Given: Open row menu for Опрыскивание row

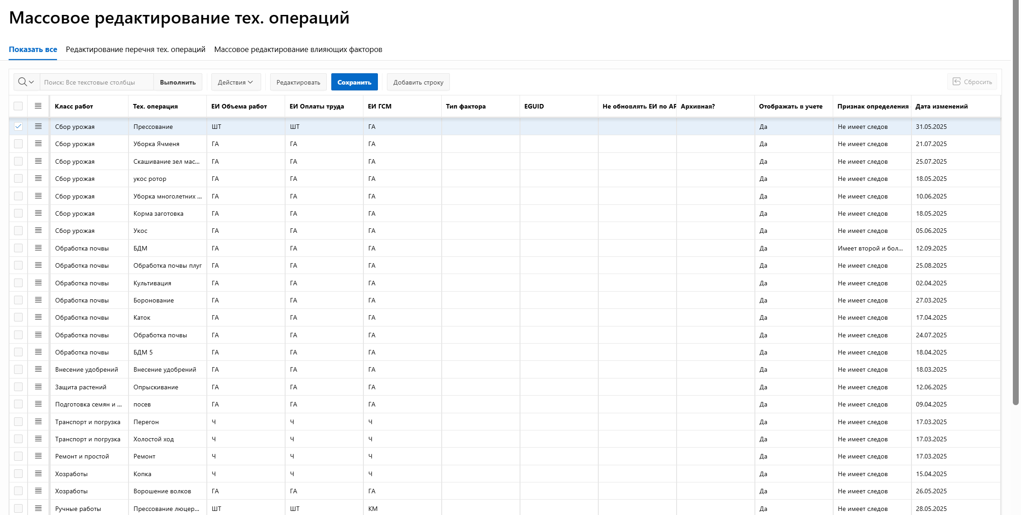Looking at the screenshot, I should pyautogui.click(x=38, y=387).
